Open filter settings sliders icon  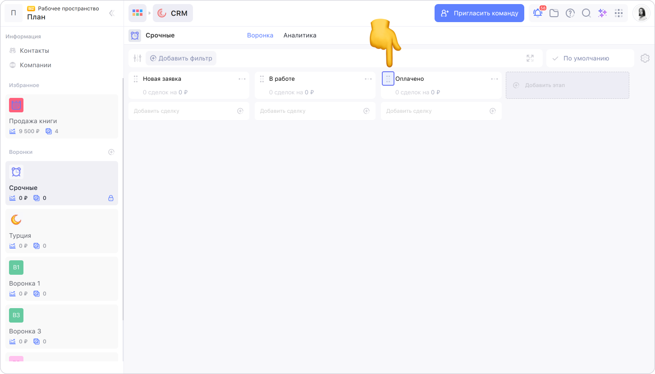(137, 58)
